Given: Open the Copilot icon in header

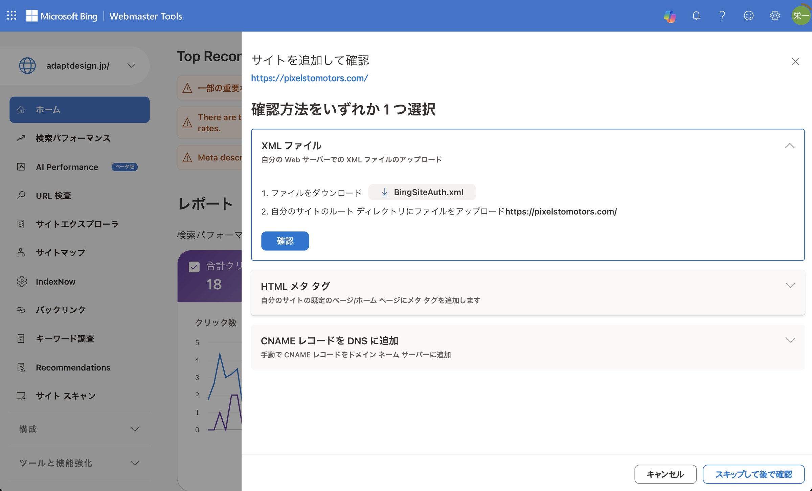Looking at the screenshot, I should pos(670,16).
